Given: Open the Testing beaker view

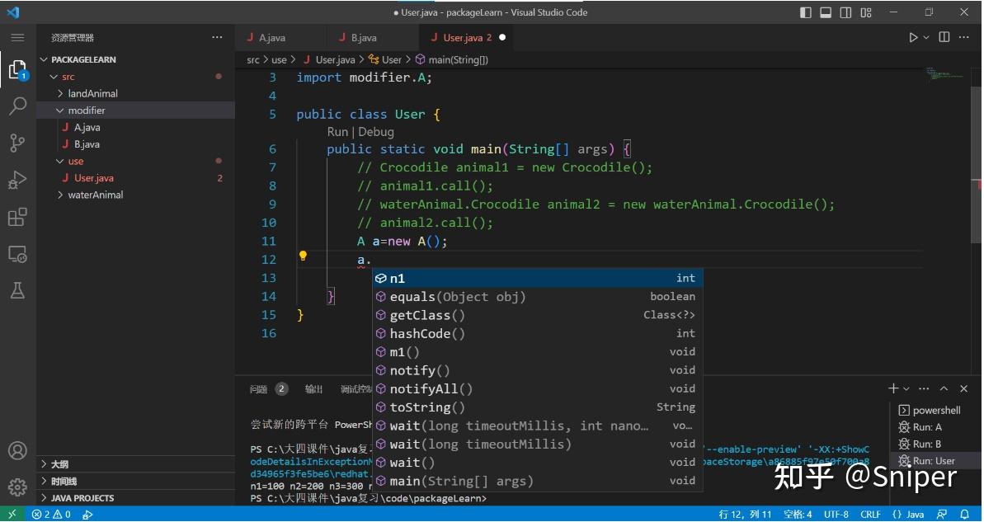Looking at the screenshot, I should click(x=17, y=290).
